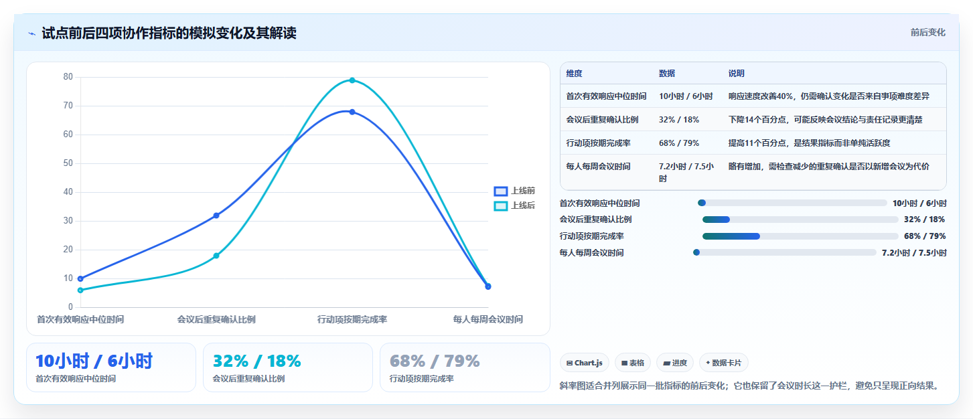Open the 68% / 79% stat card
Viewport: 973px width, 419px height.
[x=465, y=367]
